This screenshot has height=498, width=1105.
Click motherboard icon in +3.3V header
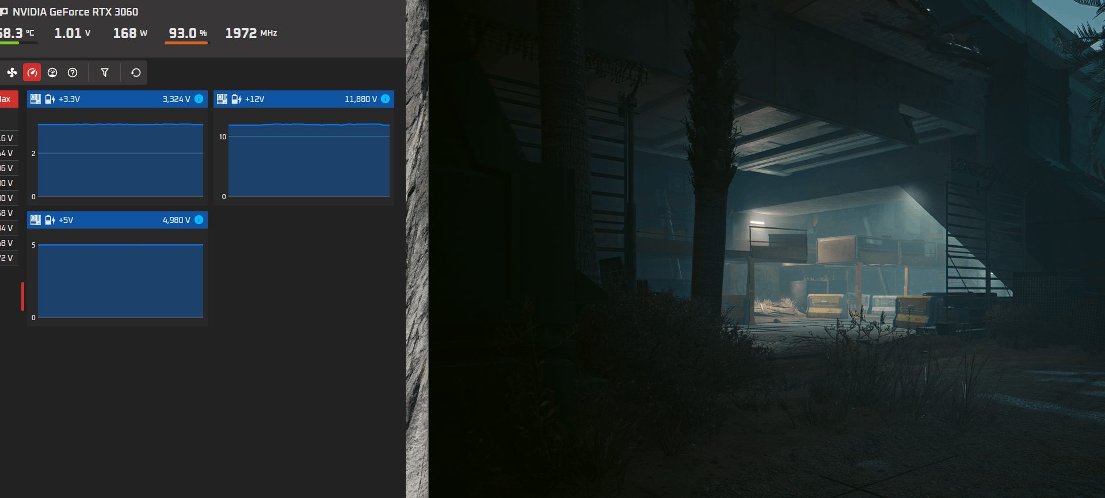point(36,99)
